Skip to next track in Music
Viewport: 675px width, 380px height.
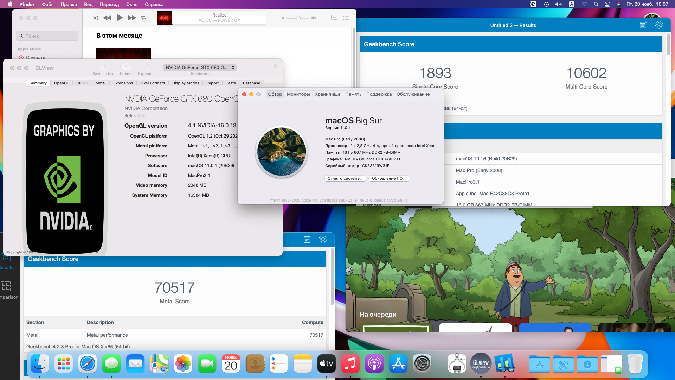click(131, 18)
